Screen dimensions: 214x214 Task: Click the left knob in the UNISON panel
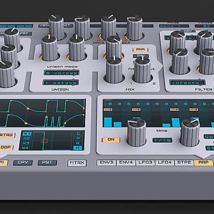click(50, 48)
